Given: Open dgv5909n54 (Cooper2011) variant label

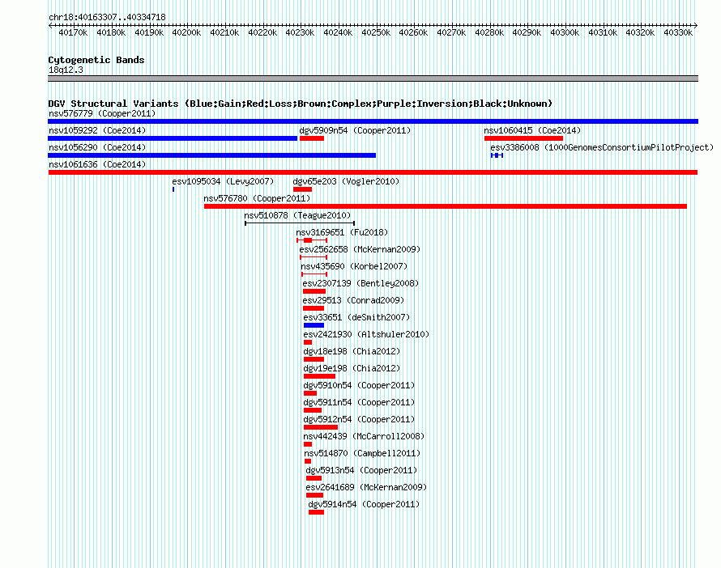Looking at the screenshot, I should coord(355,130).
